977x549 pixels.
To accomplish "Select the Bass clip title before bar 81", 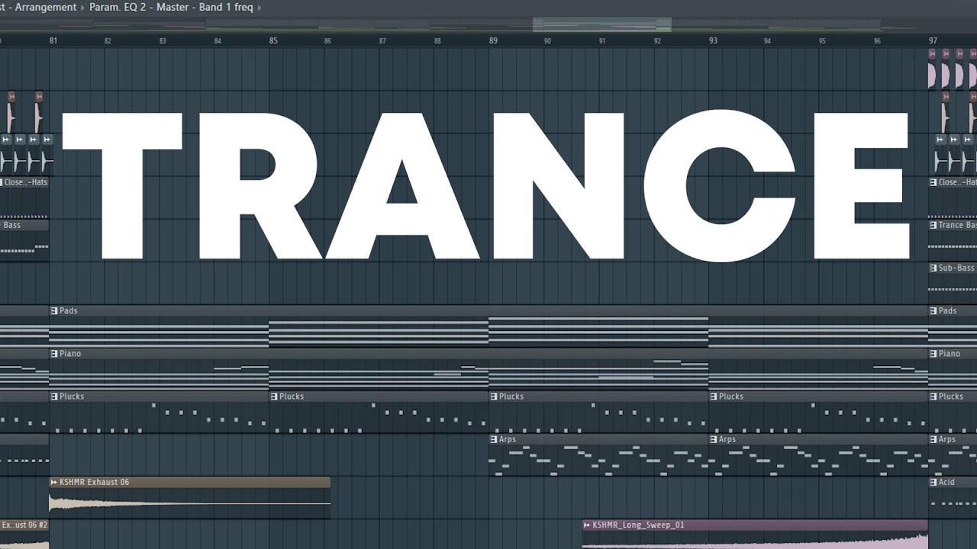I will click(12, 225).
